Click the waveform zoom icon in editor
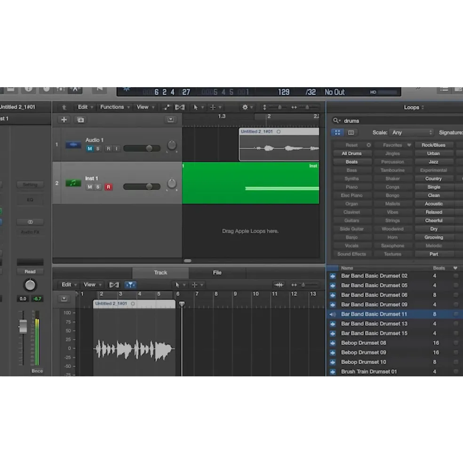This screenshot has height=464, width=463. pyautogui.click(x=279, y=285)
